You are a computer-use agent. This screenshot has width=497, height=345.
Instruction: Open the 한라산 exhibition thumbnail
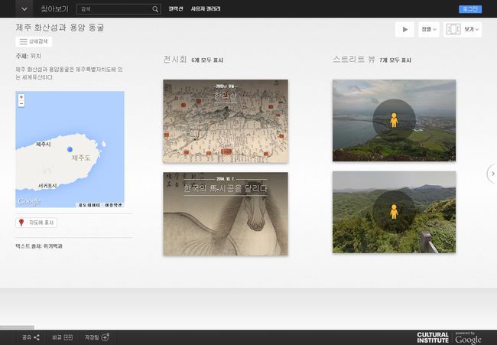coord(226,121)
